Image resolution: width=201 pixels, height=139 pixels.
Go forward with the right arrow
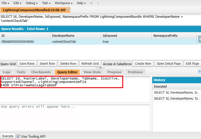click(x=98, y=3)
